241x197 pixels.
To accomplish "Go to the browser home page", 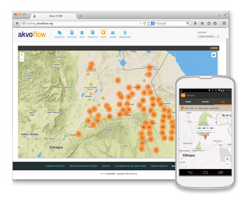I will coord(202,23).
